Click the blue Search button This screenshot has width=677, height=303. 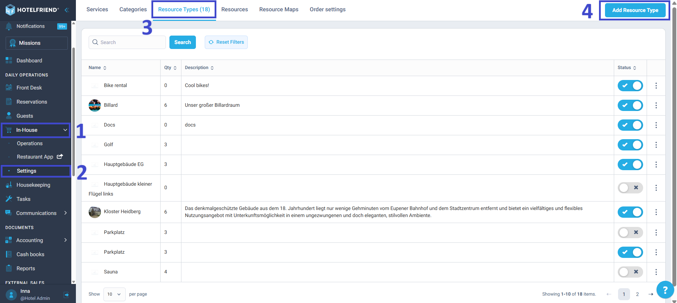[x=182, y=42]
